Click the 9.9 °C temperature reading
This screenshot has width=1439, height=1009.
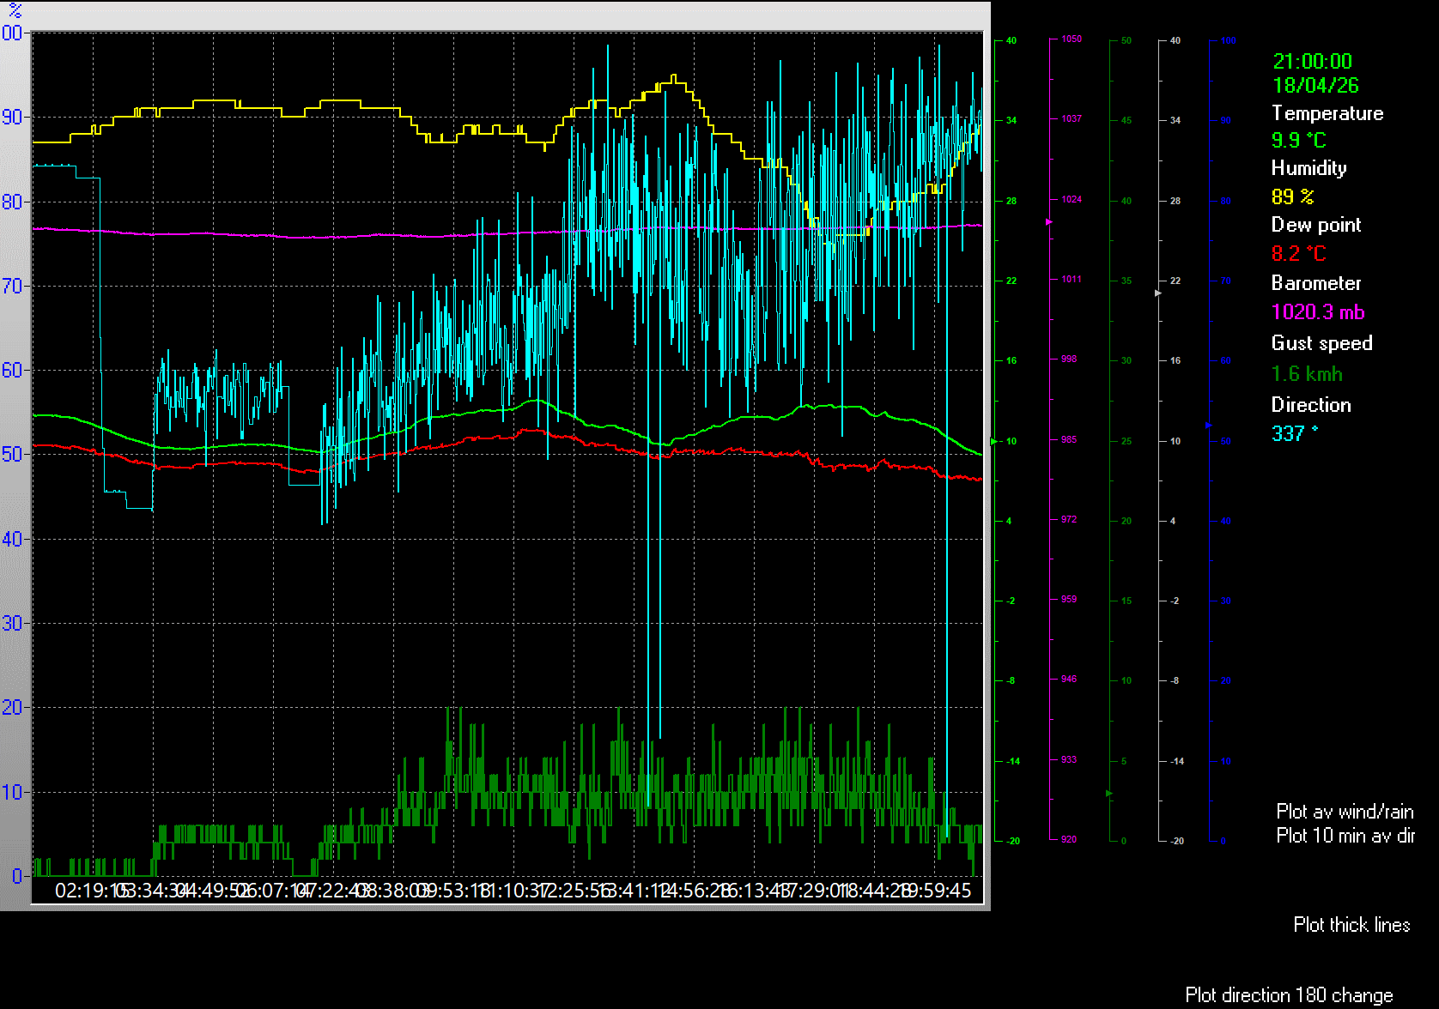(1298, 140)
